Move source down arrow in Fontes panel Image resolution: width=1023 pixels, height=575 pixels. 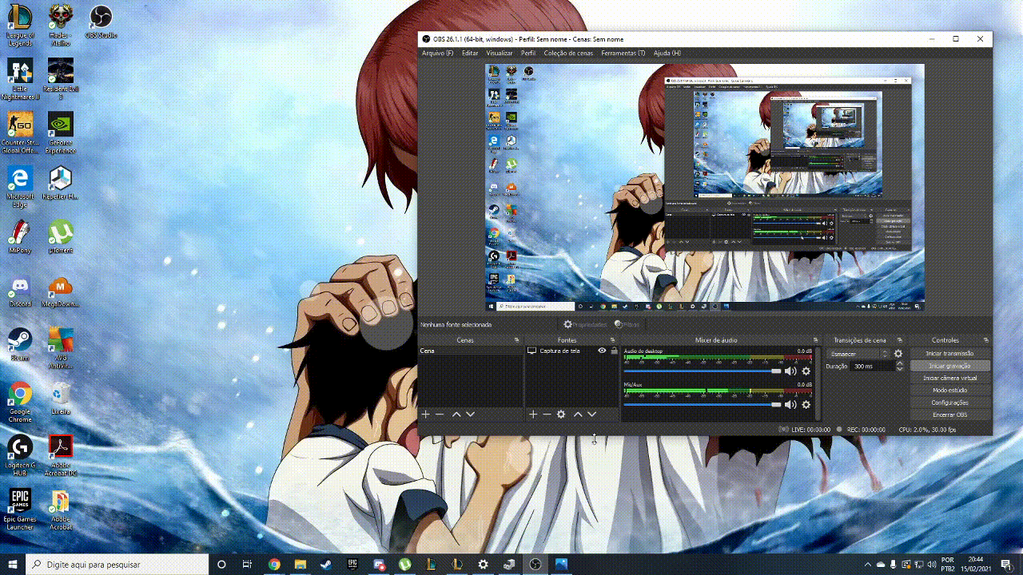coord(591,414)
